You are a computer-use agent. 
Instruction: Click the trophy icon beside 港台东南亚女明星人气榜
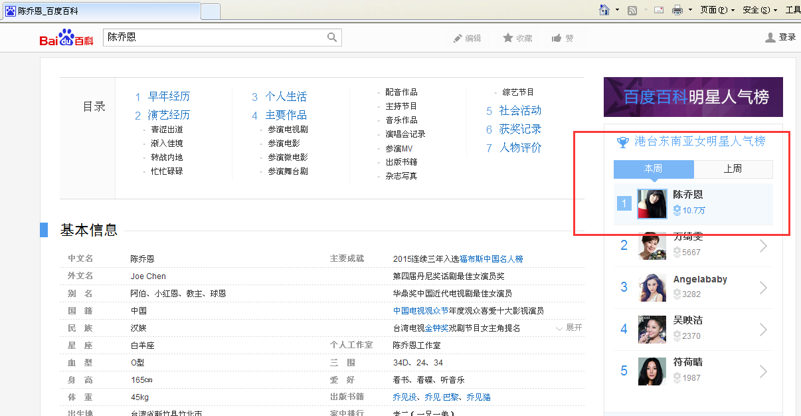pyautogui.click(x=623, y=142)
